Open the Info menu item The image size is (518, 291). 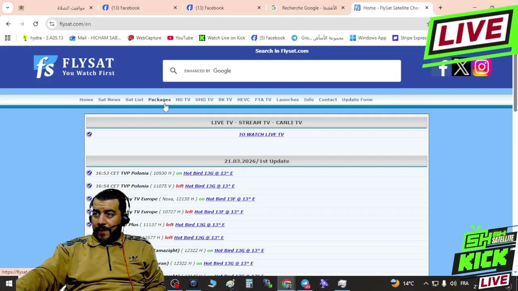point(309,99)
